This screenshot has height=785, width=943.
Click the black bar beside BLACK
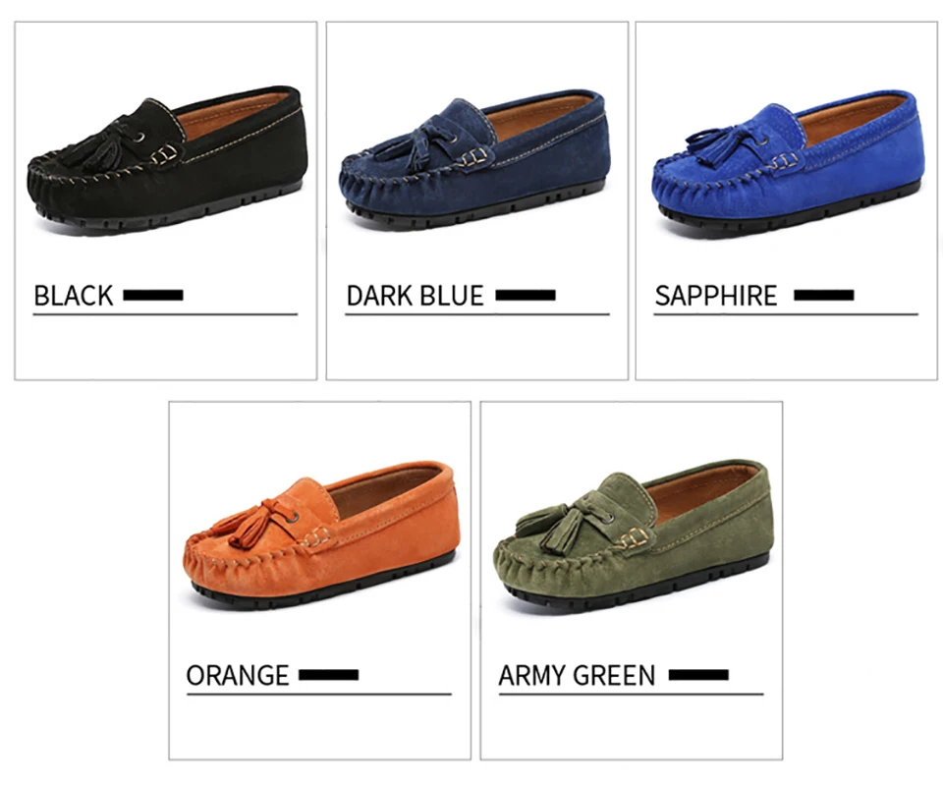coord(153,295)
